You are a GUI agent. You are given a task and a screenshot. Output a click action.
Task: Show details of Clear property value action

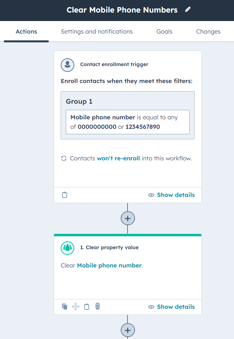click(172, 307)
